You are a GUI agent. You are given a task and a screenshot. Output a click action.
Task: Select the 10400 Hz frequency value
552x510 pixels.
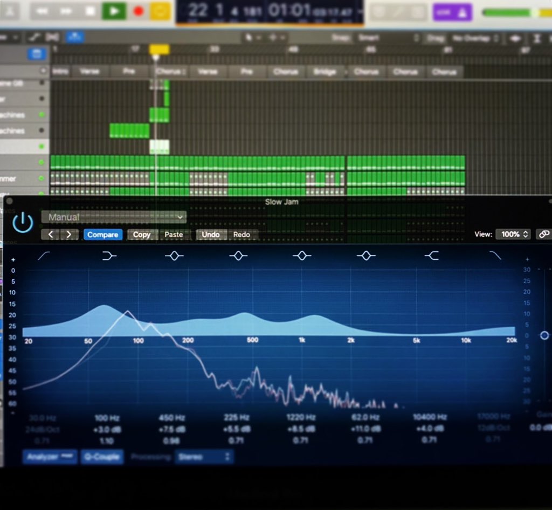(x=430, y=417)
